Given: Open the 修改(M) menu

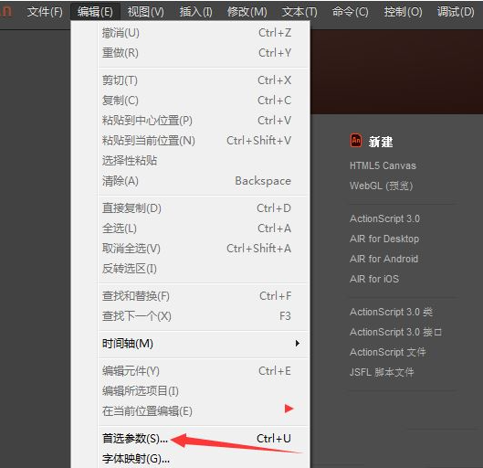Looking at the screenshot, I should coord(247,12).
